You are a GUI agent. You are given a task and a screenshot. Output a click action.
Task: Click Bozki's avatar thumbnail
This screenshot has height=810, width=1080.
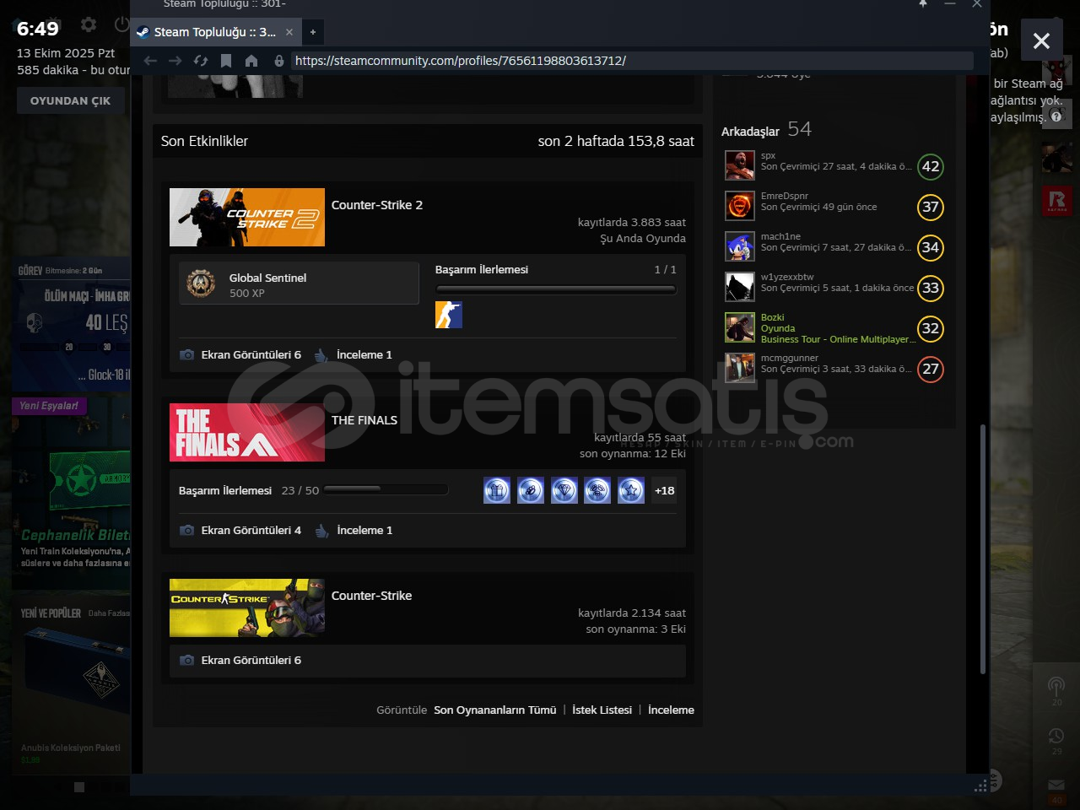[740, 327]
